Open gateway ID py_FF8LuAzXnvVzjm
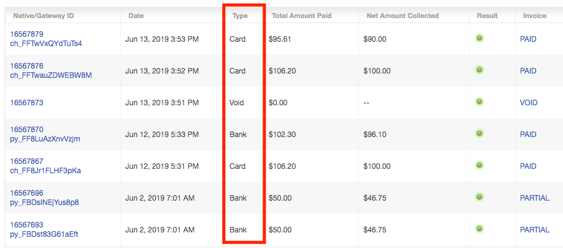563x248 pixels. pos(45,139)
